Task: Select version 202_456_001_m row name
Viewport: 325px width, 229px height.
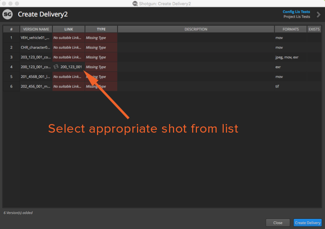Action: pyautogui.click(x=36, y=86)
